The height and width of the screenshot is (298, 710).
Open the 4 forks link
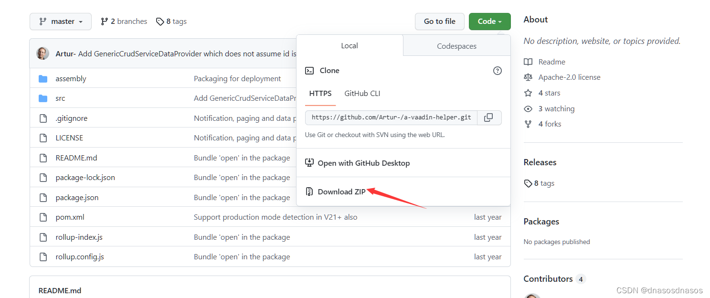coord(550,124)
